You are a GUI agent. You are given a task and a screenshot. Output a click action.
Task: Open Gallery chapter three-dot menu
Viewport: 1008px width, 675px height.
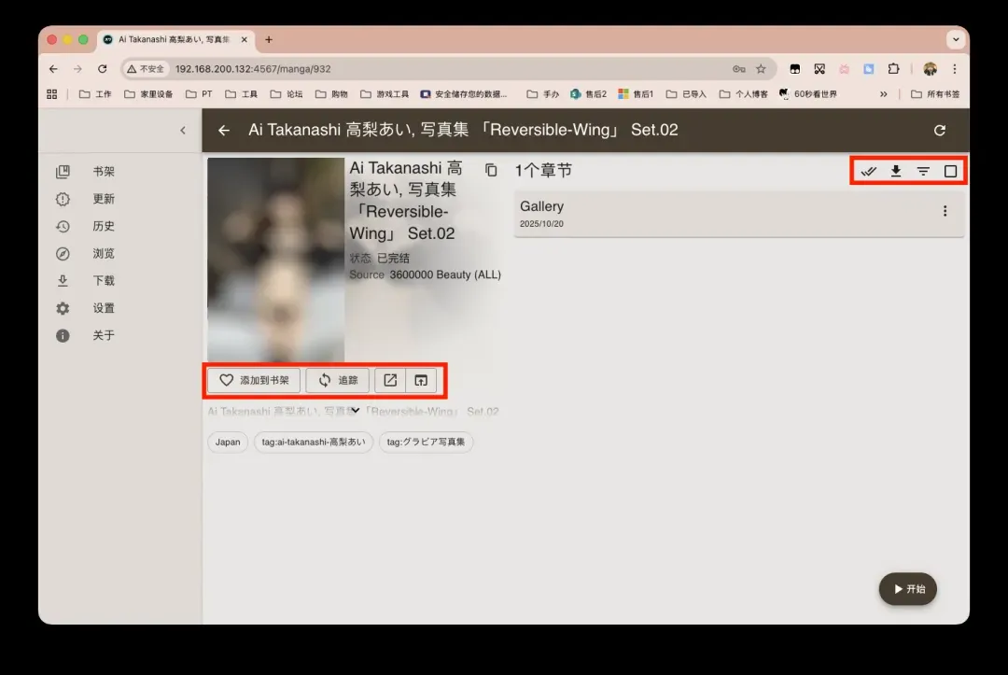[945, 212]
